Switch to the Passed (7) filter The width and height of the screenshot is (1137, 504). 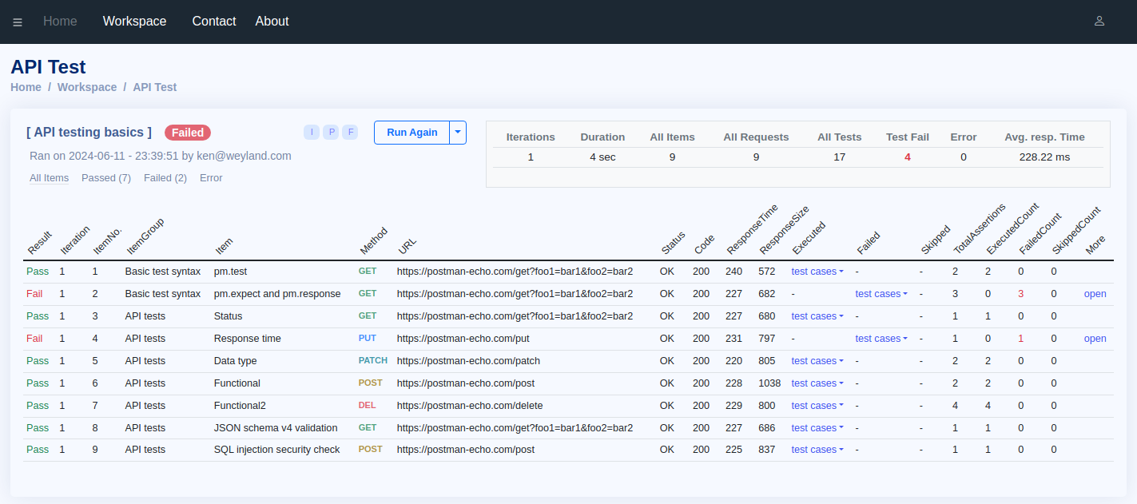click(106, 178)
